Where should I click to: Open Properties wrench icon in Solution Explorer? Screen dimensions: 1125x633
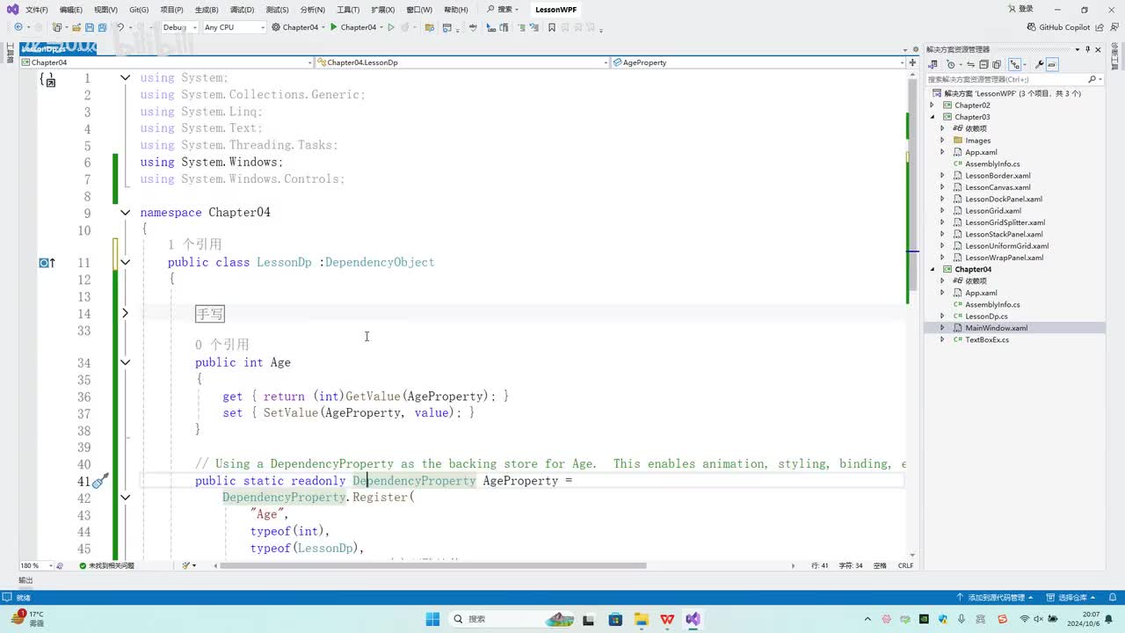click(1039, 64)
